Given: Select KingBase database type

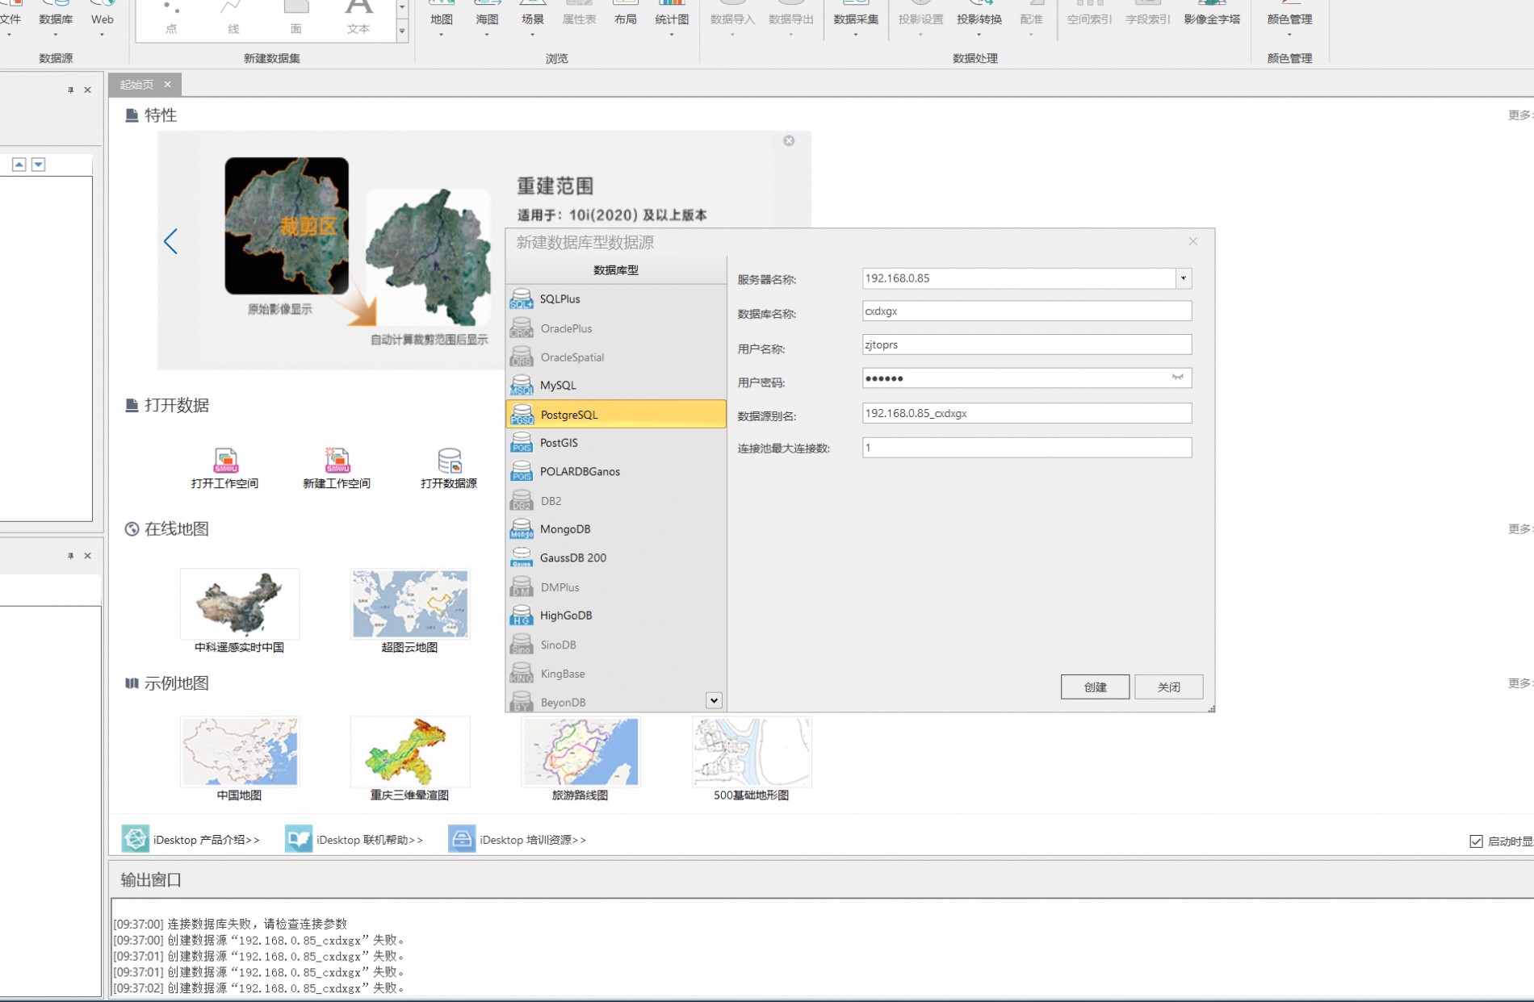Looking at the screenshot, I should coord(616,674).
